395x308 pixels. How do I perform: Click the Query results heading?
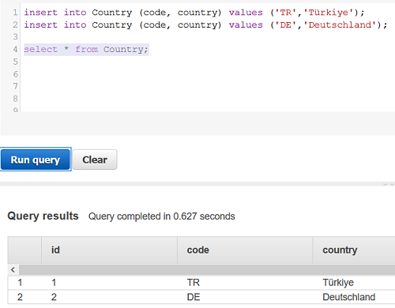point(43,216)
